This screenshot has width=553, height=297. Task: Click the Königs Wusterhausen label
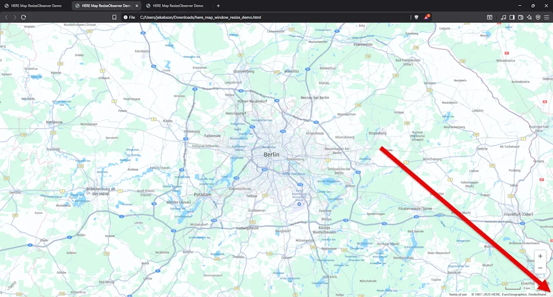tap(324, 230)
